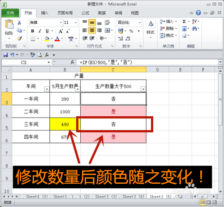Click the decrease decimal icon
The image size is (224, 207).
tap(128, 38)
